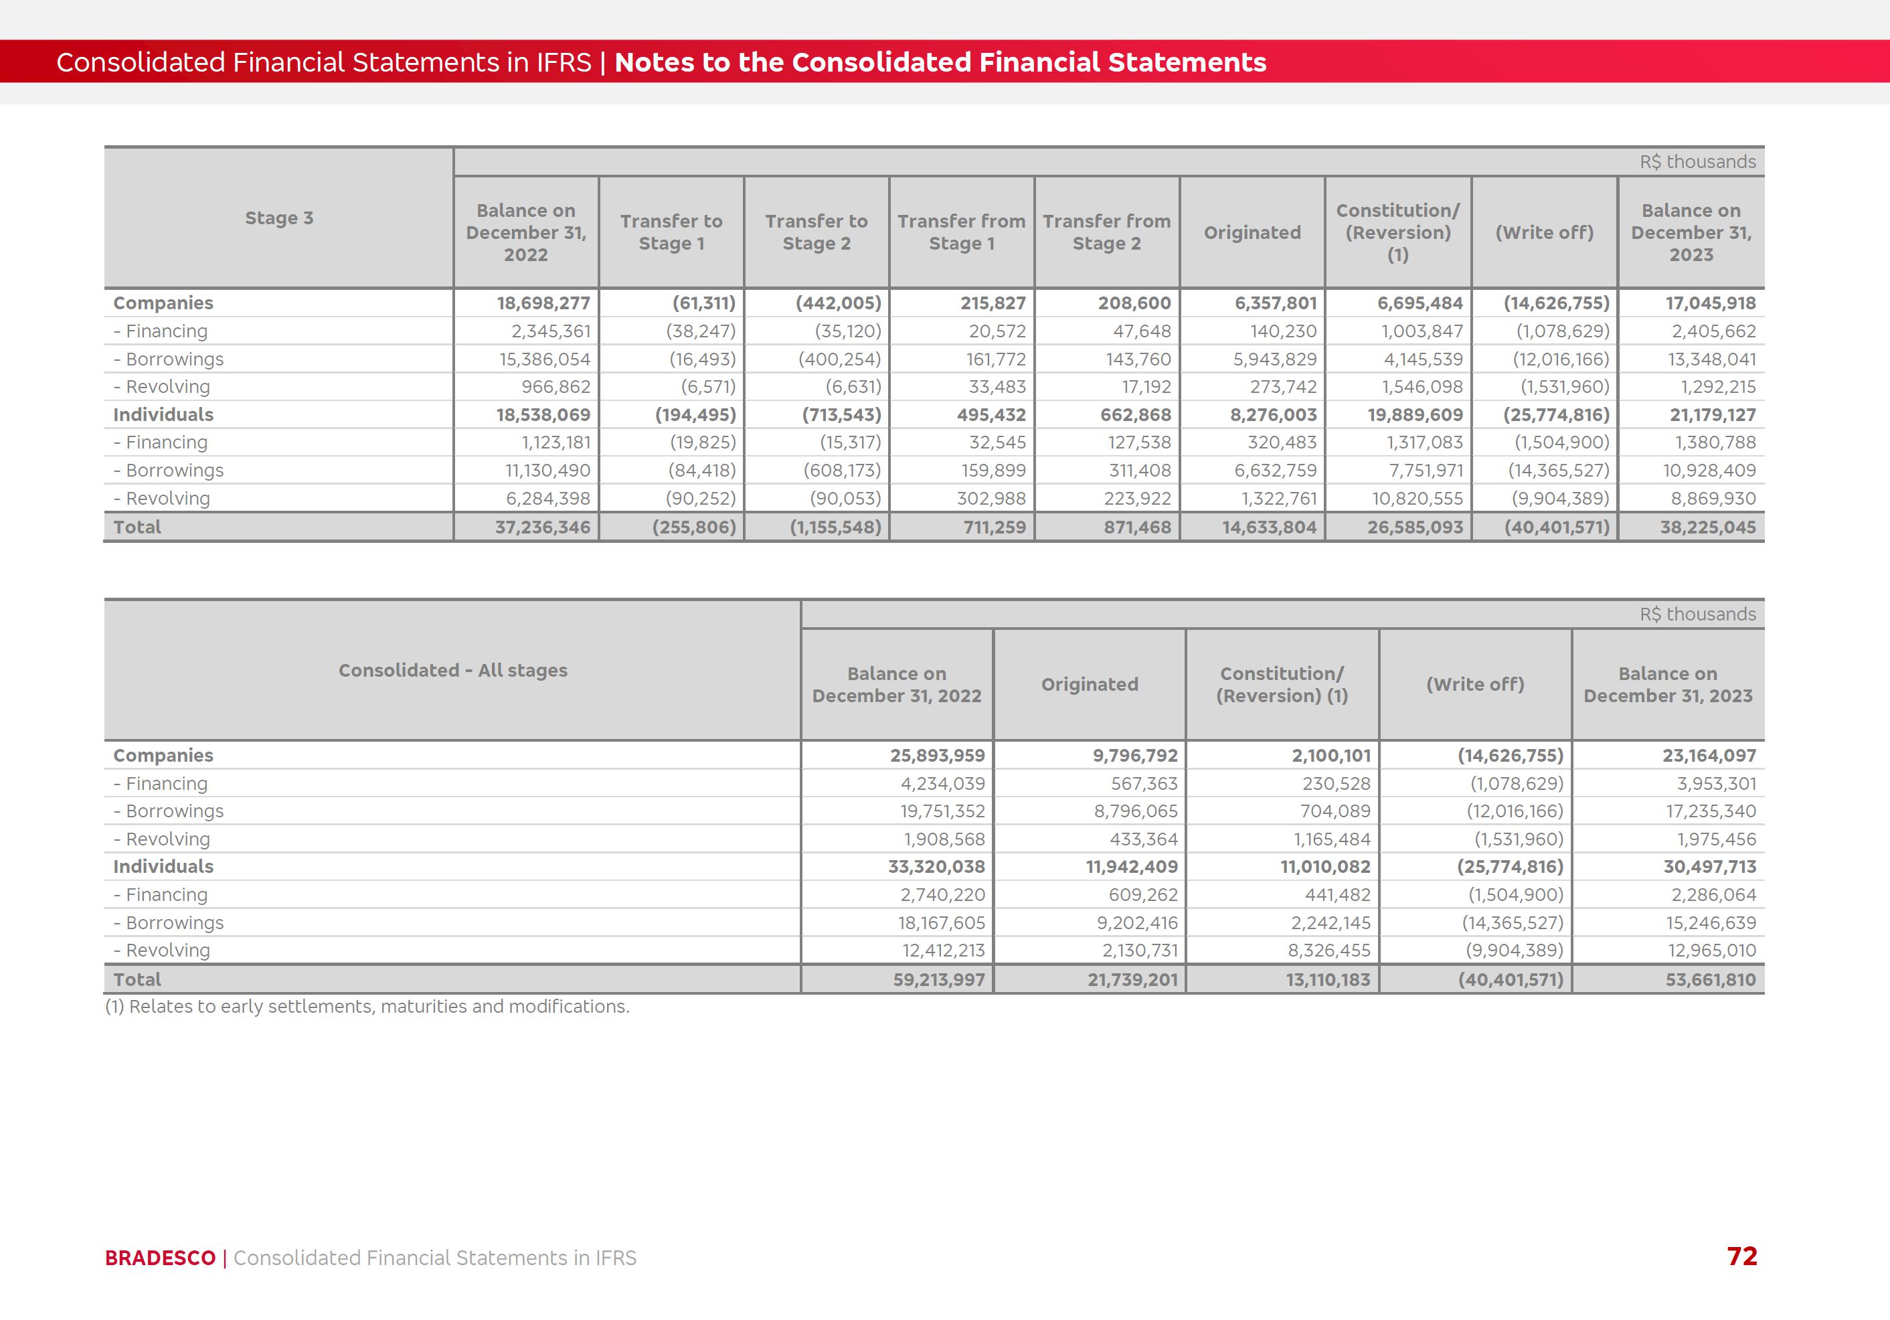Image resolution: width=1890 pixels, height=1320 pixels.
Task: Click the Originated header in consolidated table
Action: click(1089, 684)
